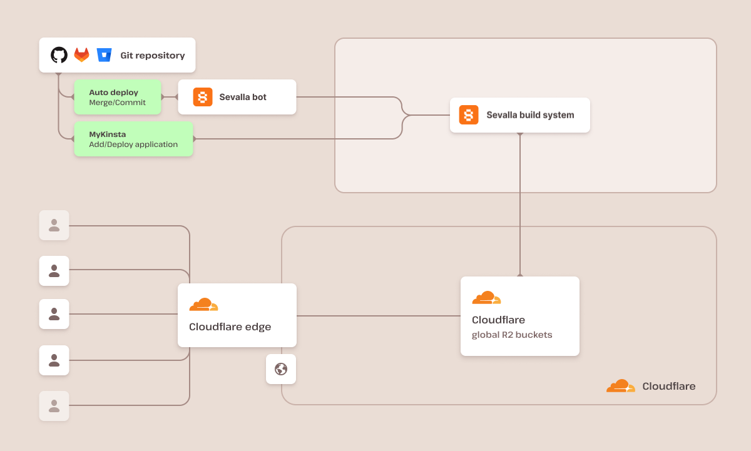Click the second user avatar icon
The width and height of the screenshot is (751, 451).
54,271
